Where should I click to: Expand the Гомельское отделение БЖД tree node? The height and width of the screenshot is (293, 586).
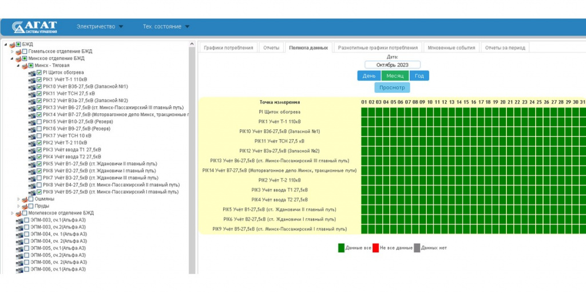(x=11, y=52)
